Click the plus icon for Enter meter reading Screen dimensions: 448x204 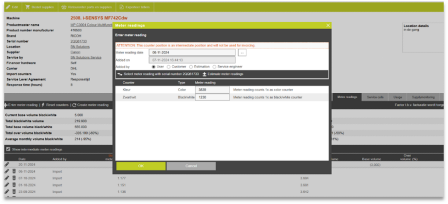6,105
